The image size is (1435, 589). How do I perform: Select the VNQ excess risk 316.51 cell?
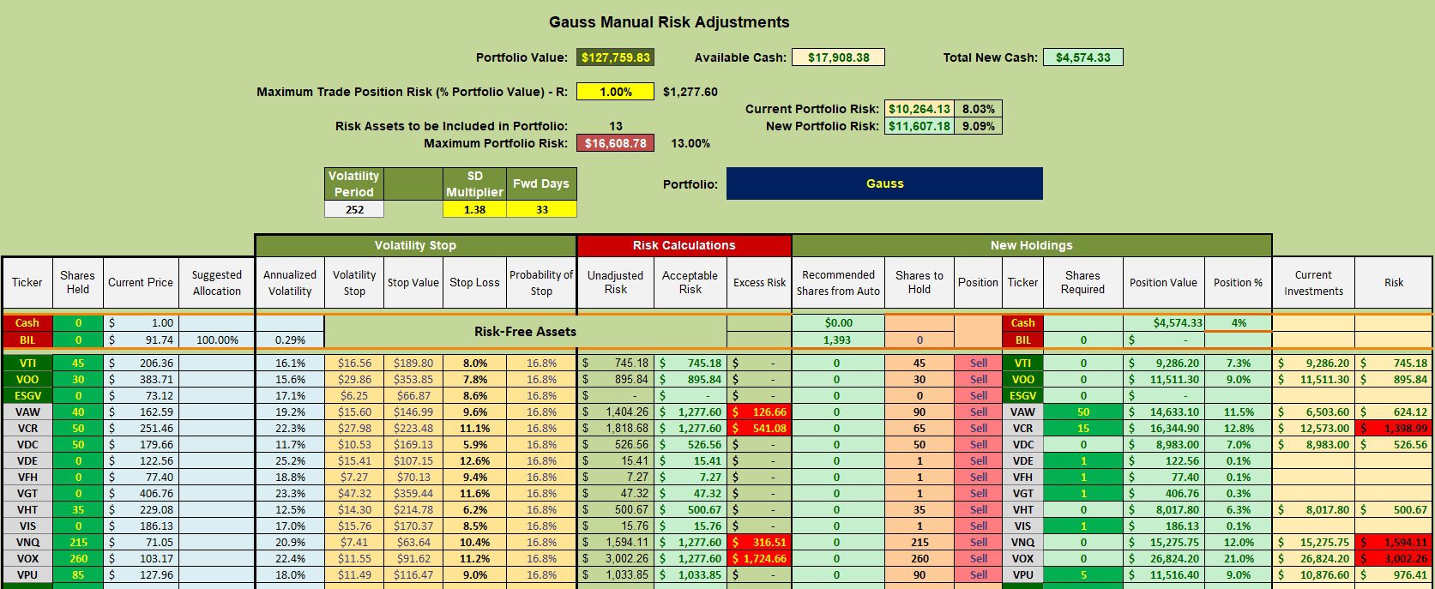pyautogui.click(x=758, y=543)
